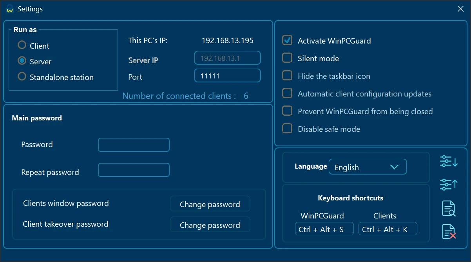471x262 pixels.
Task: Focus the Repeat password field
Action: point(134,170)
